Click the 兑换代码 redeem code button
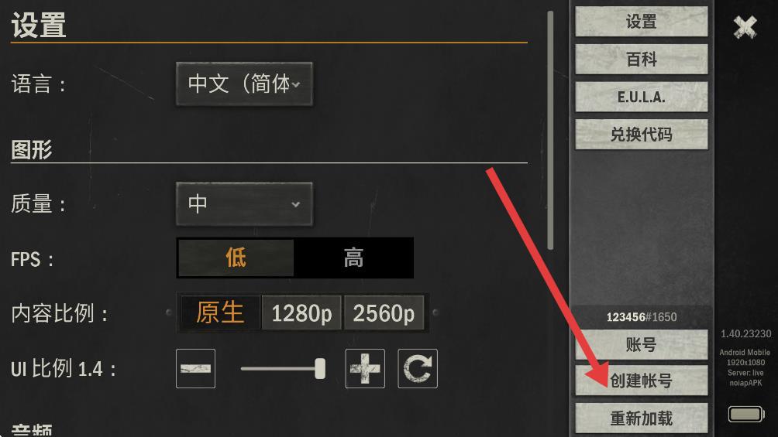Viewport: 778px width, 437px height. click(x=642, y=135)
